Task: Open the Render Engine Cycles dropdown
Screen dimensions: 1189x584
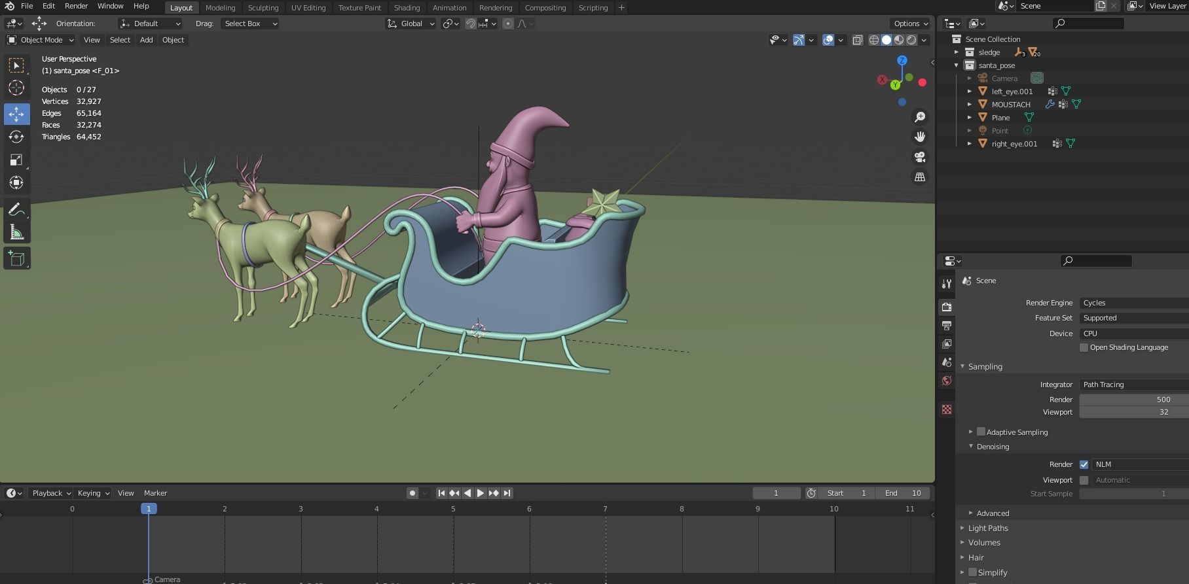Action: (1134, 303)
